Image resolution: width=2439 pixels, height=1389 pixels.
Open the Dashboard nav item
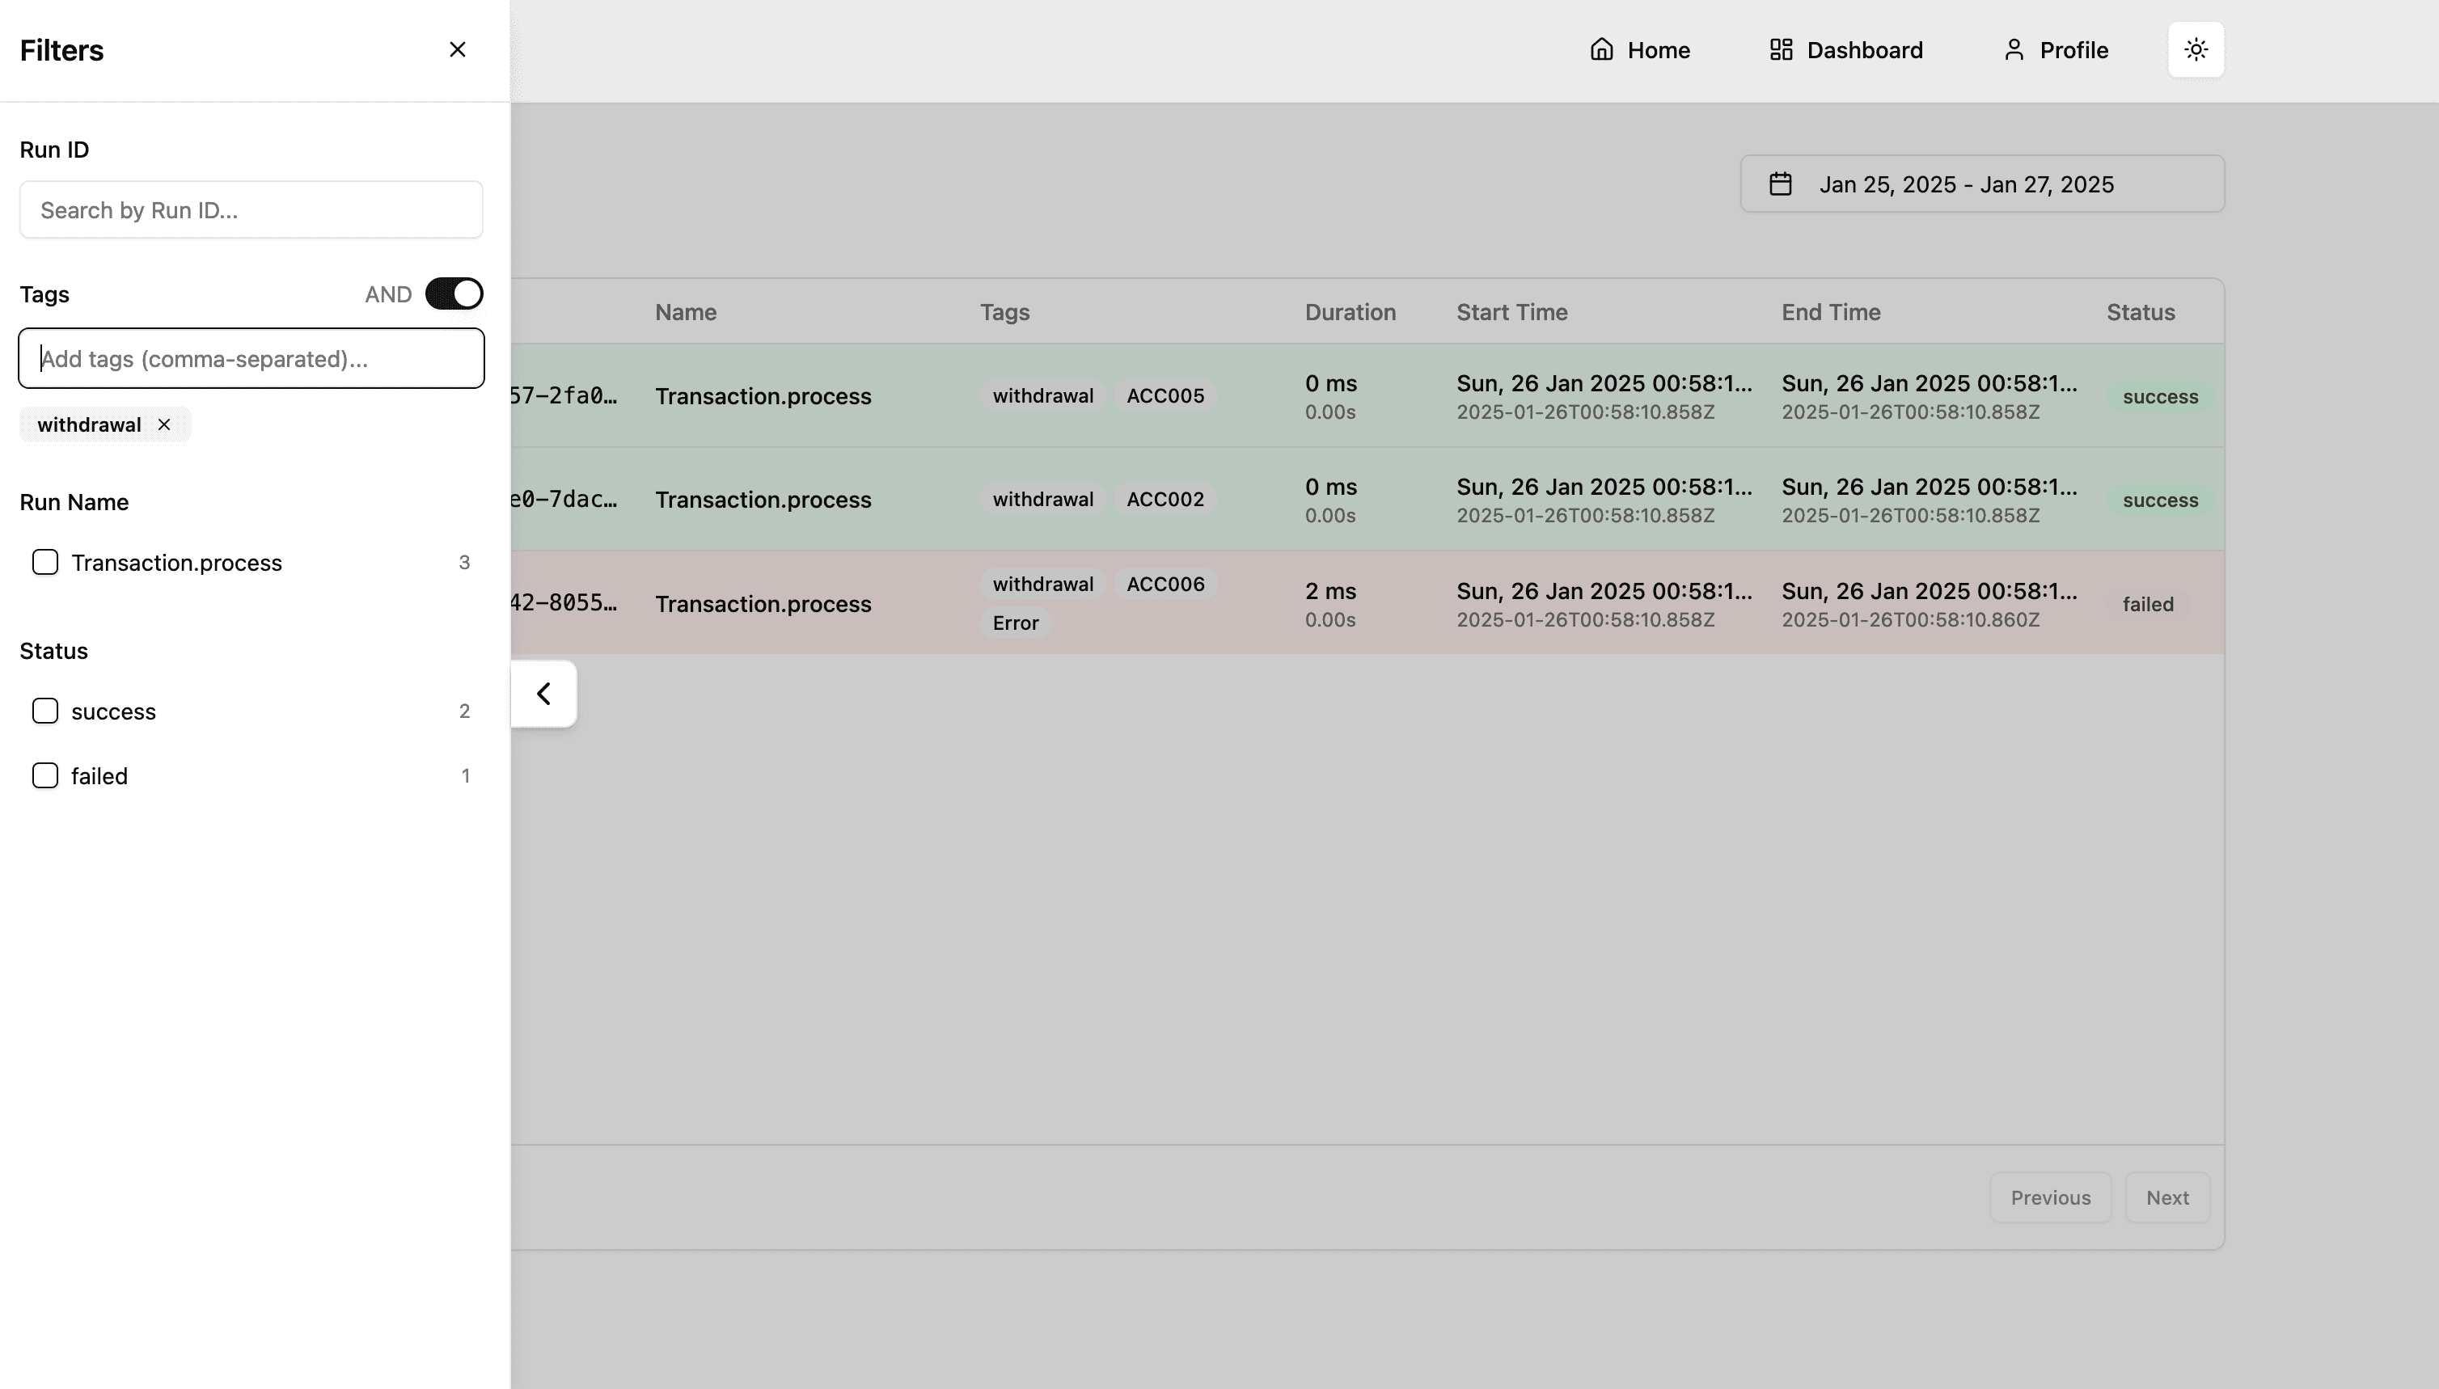1845,49
